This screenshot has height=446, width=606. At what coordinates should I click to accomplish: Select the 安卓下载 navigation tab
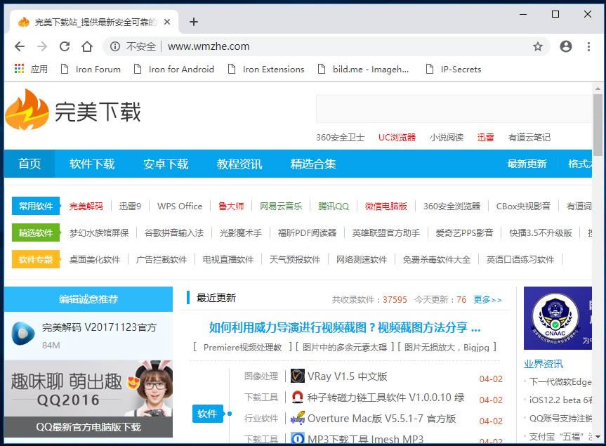tap(166, 164)
